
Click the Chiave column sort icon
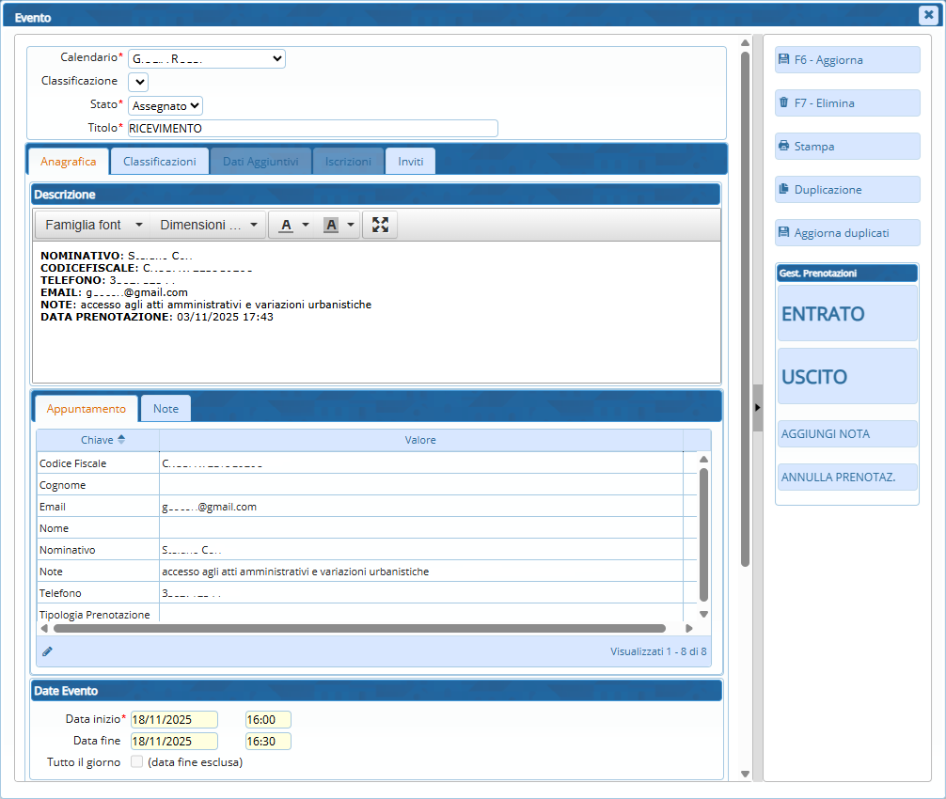121,440
